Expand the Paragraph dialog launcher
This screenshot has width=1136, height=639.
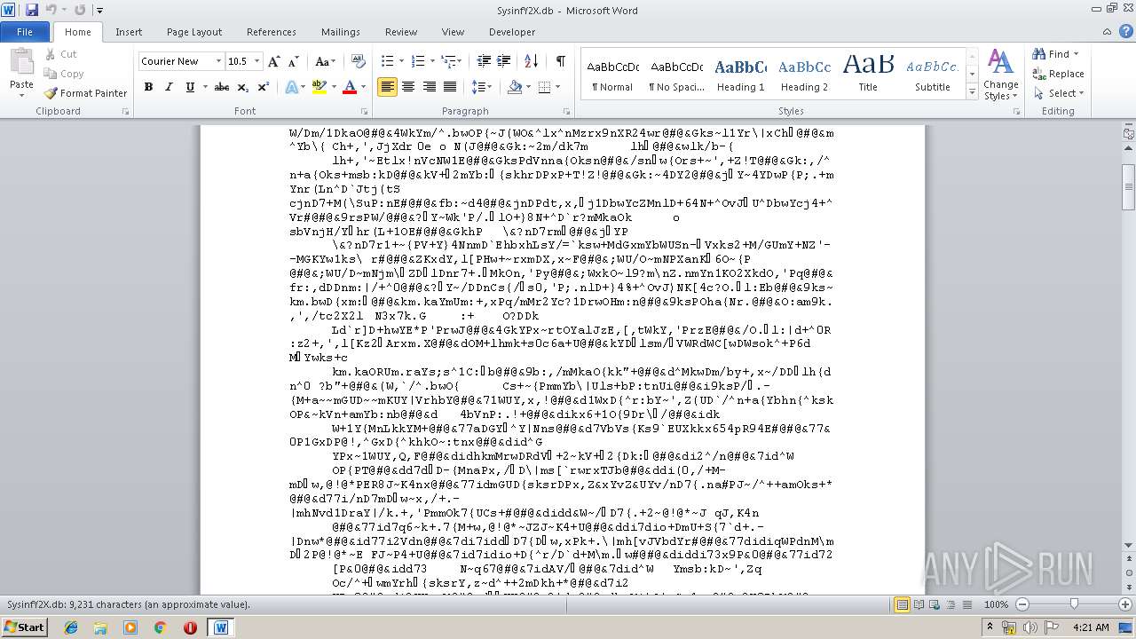click(569, 112)
